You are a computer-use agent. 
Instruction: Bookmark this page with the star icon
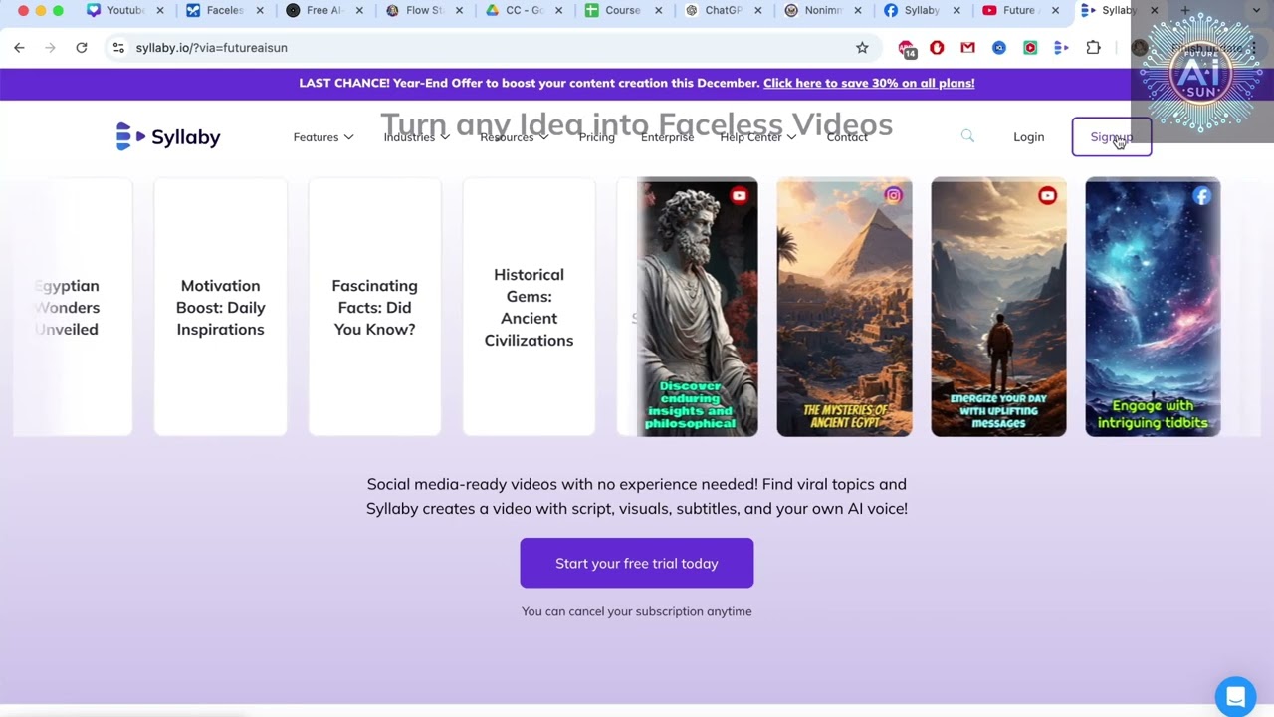pos(862,47)
